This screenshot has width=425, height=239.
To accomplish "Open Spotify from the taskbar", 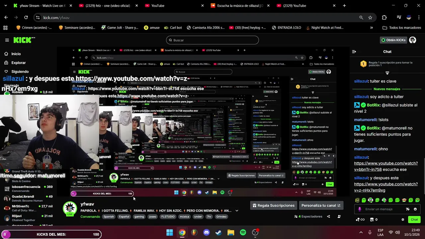I will tap(243, 232).
